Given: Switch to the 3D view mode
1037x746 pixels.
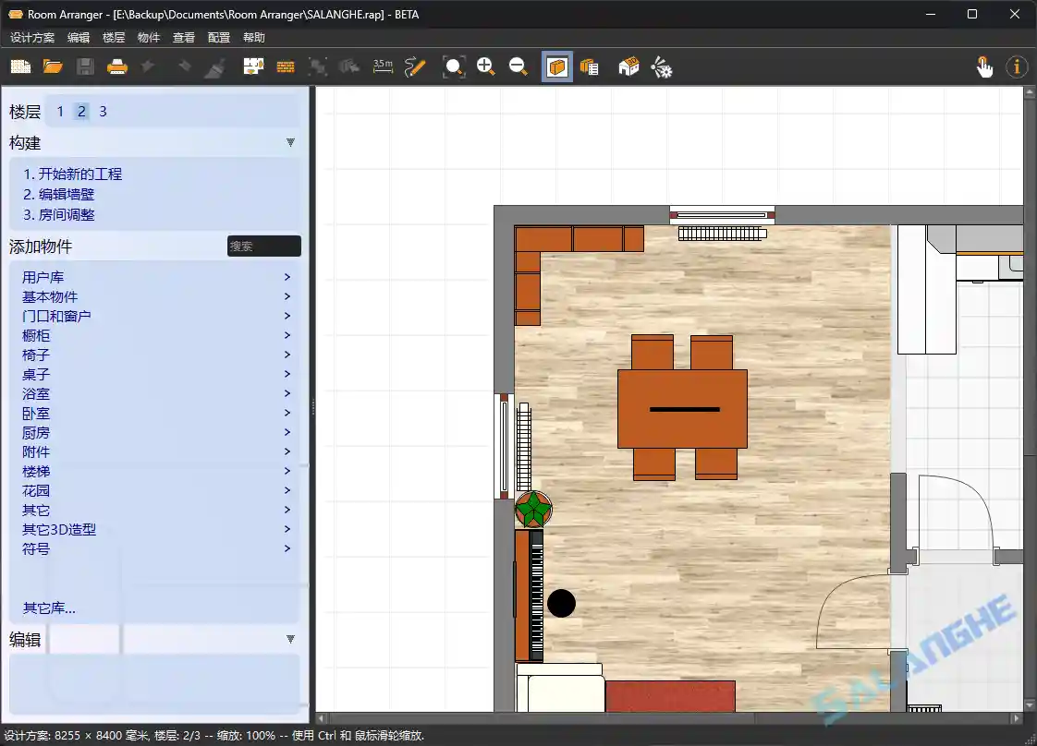Looking at the screenshot, I should tap(556, 66).
